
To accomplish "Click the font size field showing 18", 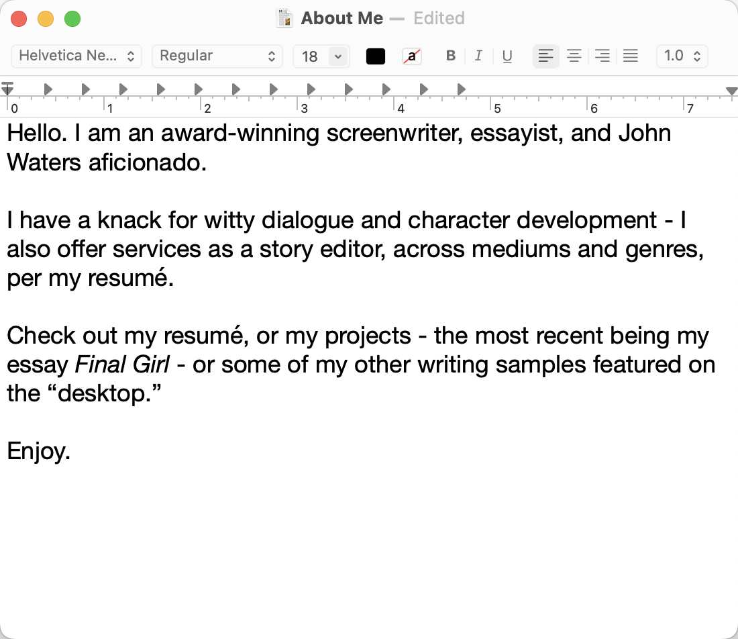I will [310, 56].
